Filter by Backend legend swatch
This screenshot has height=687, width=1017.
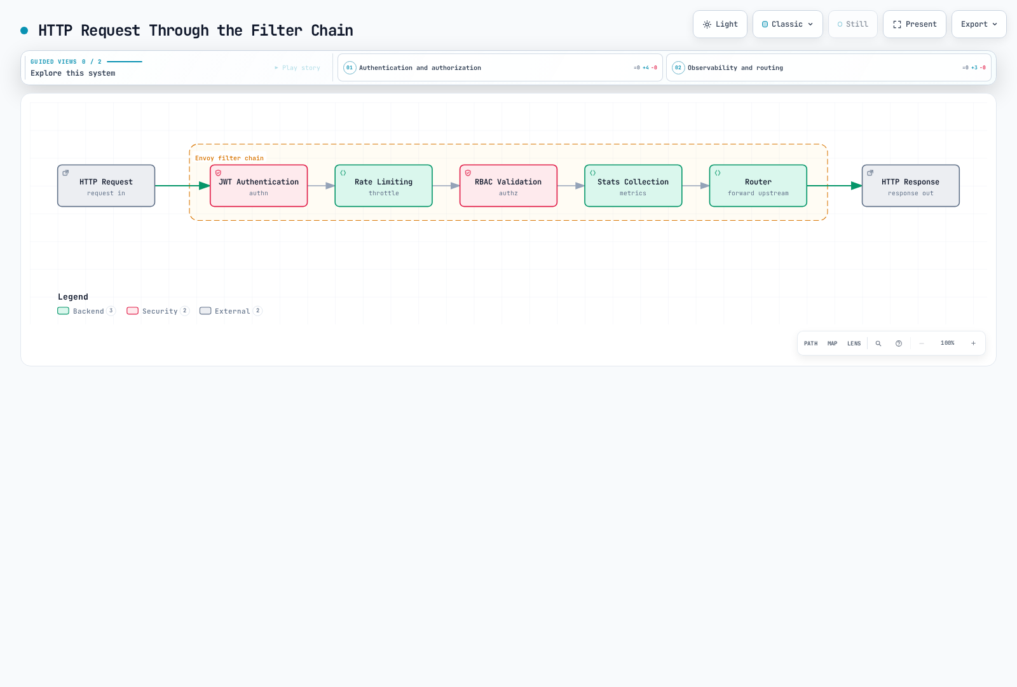pos(64,311)
